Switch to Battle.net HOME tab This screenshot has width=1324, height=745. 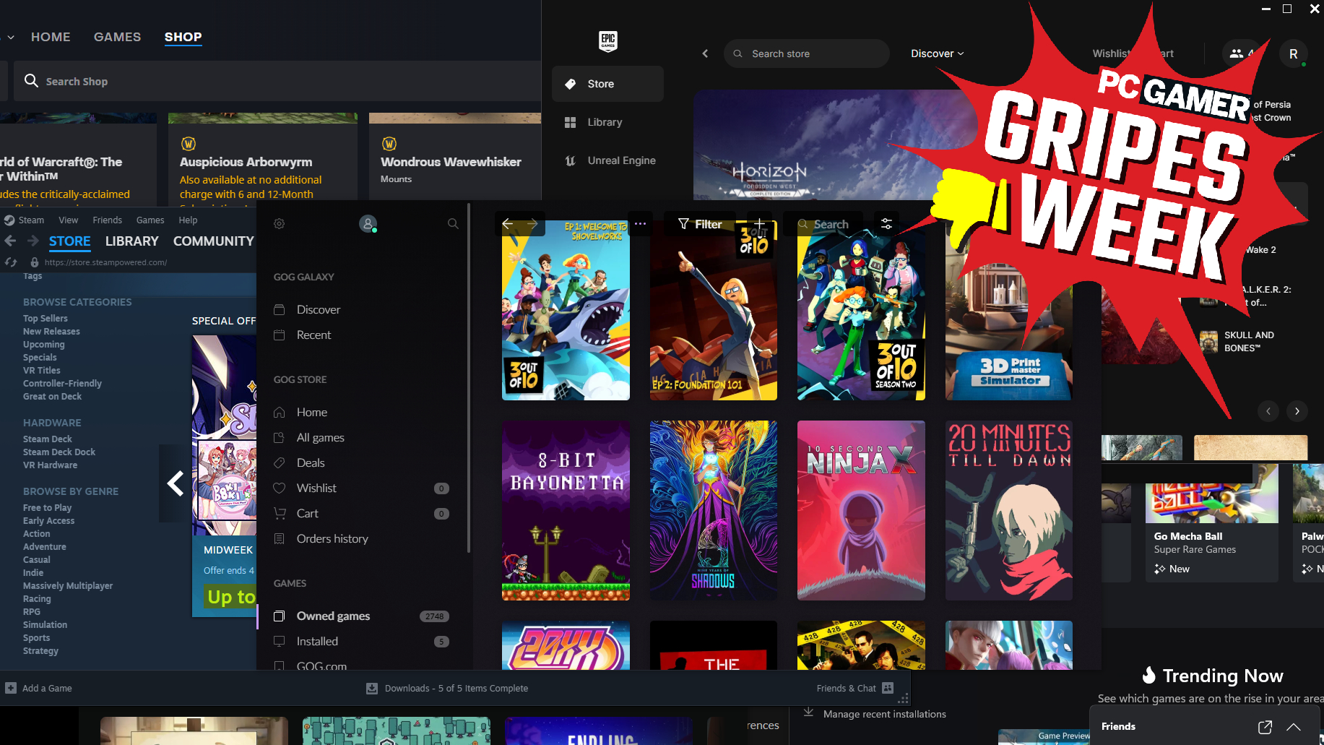51,37
